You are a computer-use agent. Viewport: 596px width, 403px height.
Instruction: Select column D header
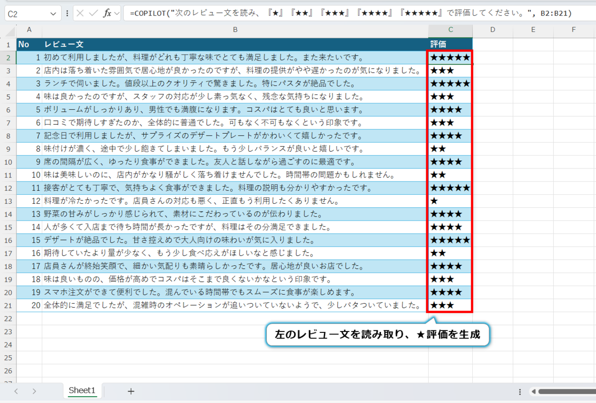[x=493, y=30]
